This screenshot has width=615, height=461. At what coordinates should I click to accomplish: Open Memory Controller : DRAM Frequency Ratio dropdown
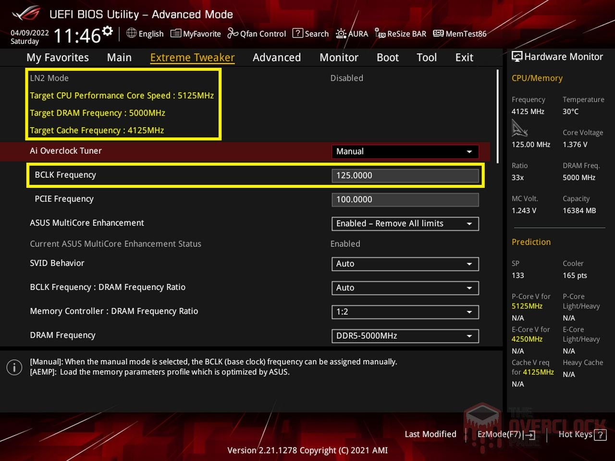[x=404, y=312]
